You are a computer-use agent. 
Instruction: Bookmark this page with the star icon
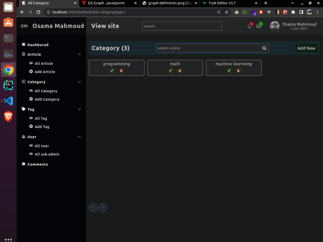coord(227,12)
